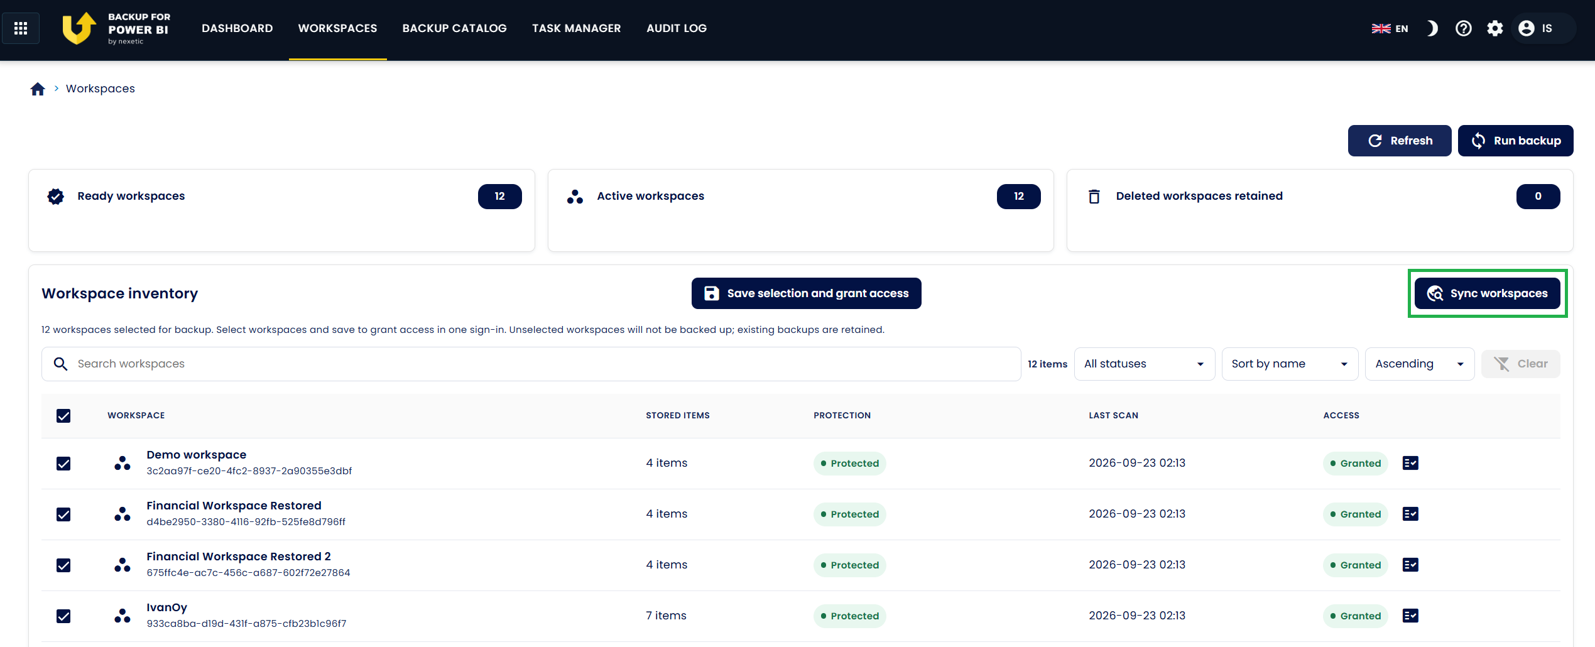Click the Active workspaces icon
Viewport: 1595px width, 647px height.
tap(575, 197)
